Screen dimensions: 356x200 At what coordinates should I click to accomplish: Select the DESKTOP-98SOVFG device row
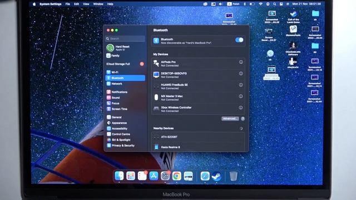198,75
